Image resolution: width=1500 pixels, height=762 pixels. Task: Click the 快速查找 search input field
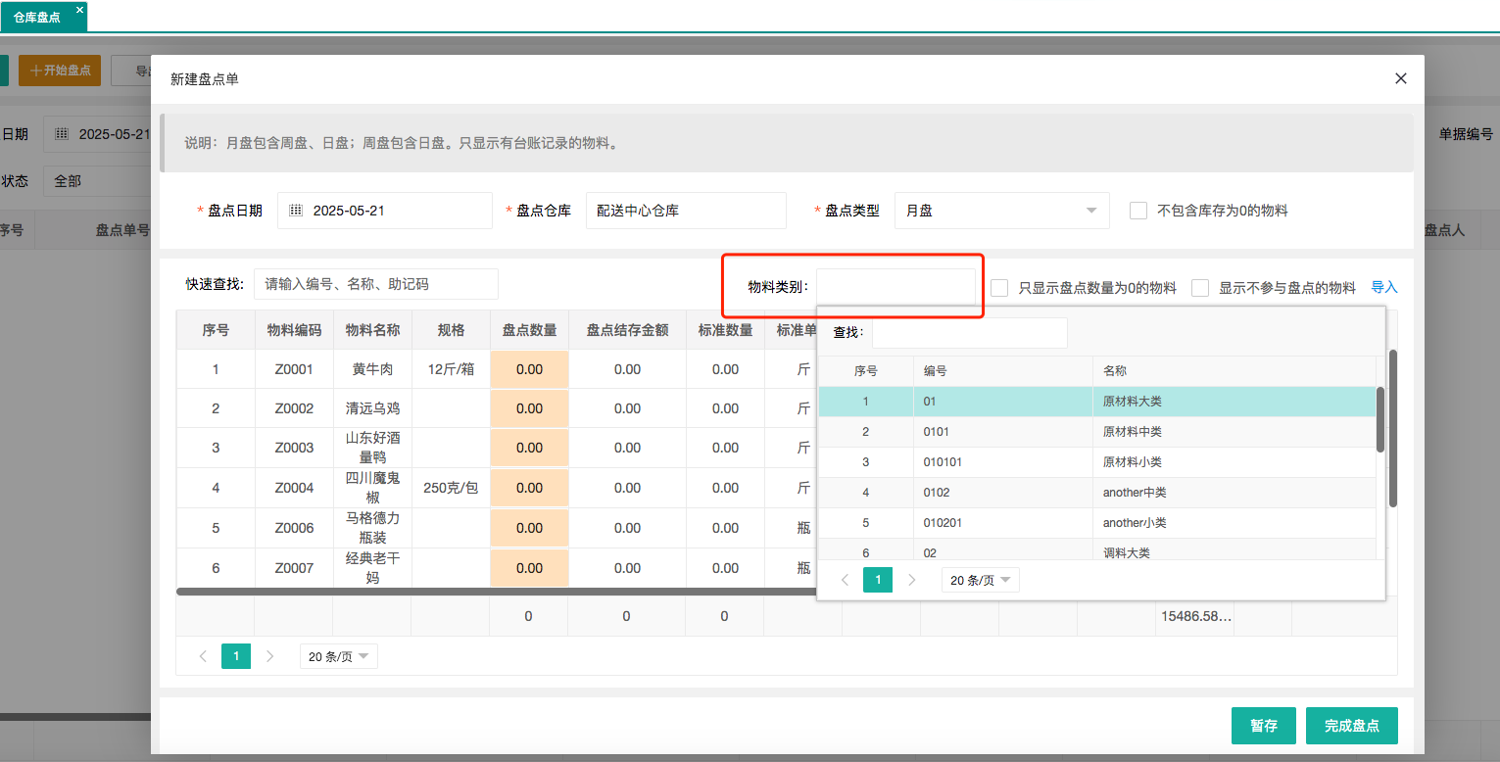click(377, 284)
